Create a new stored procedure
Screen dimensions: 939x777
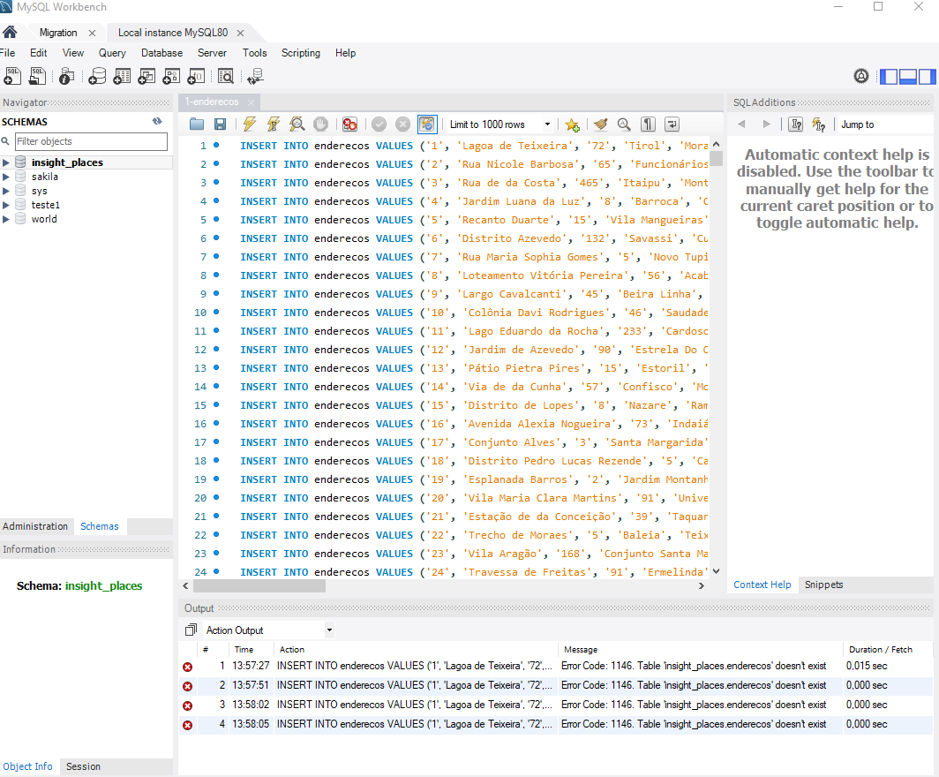point(172,76)
